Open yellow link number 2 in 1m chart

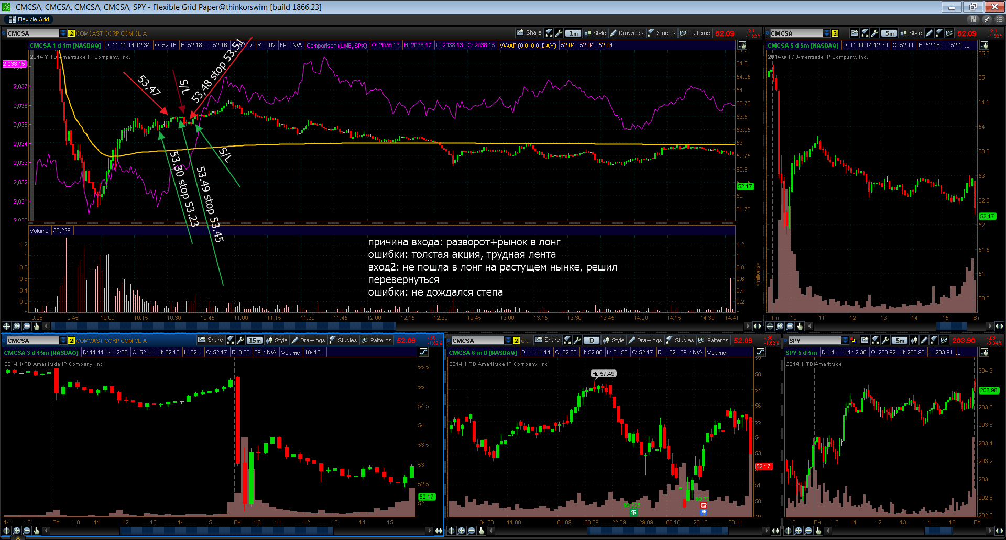[x=72, y=33]
